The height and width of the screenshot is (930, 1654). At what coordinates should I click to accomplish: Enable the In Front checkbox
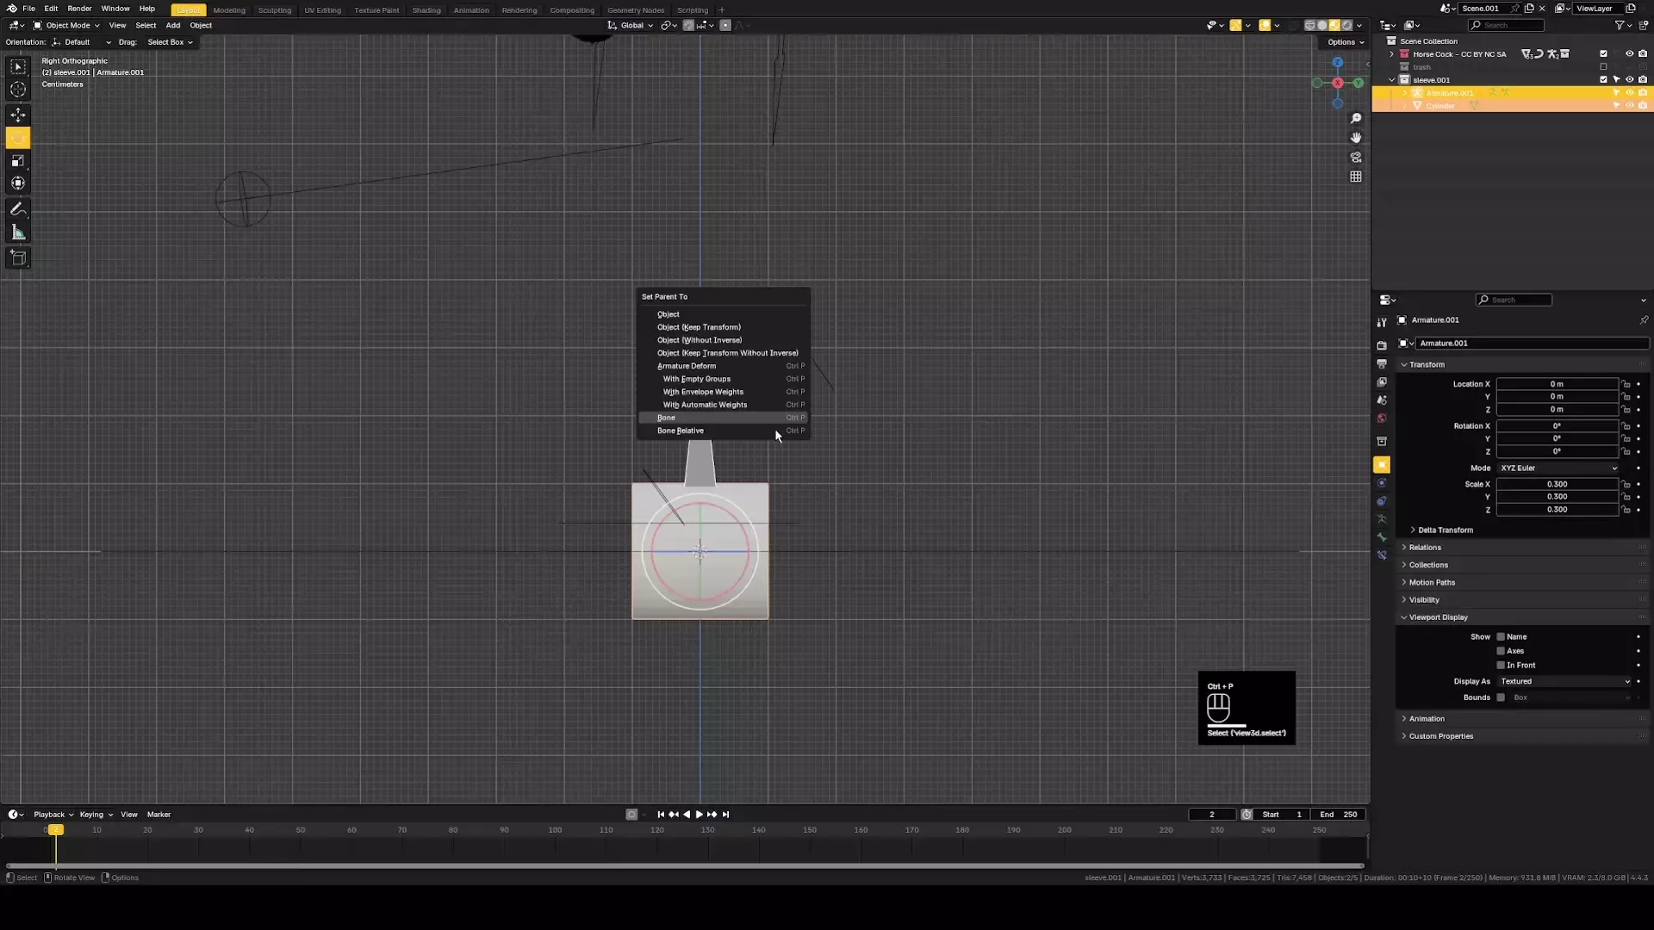pyautogui.click(x=1501, y=665)
